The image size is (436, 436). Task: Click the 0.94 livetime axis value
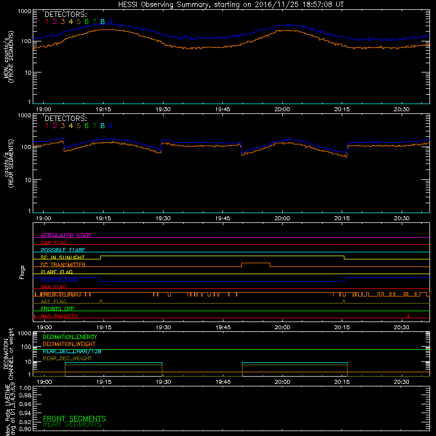25,413
